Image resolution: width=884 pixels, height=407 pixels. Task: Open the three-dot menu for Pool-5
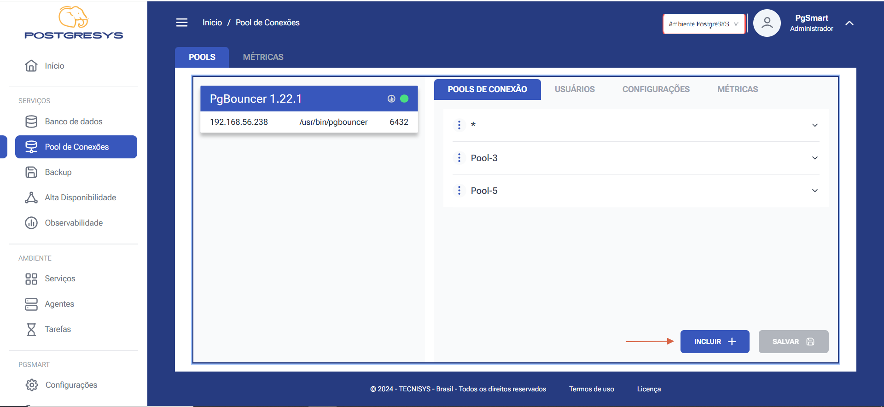pyautogui.click(x=459, y=191)
